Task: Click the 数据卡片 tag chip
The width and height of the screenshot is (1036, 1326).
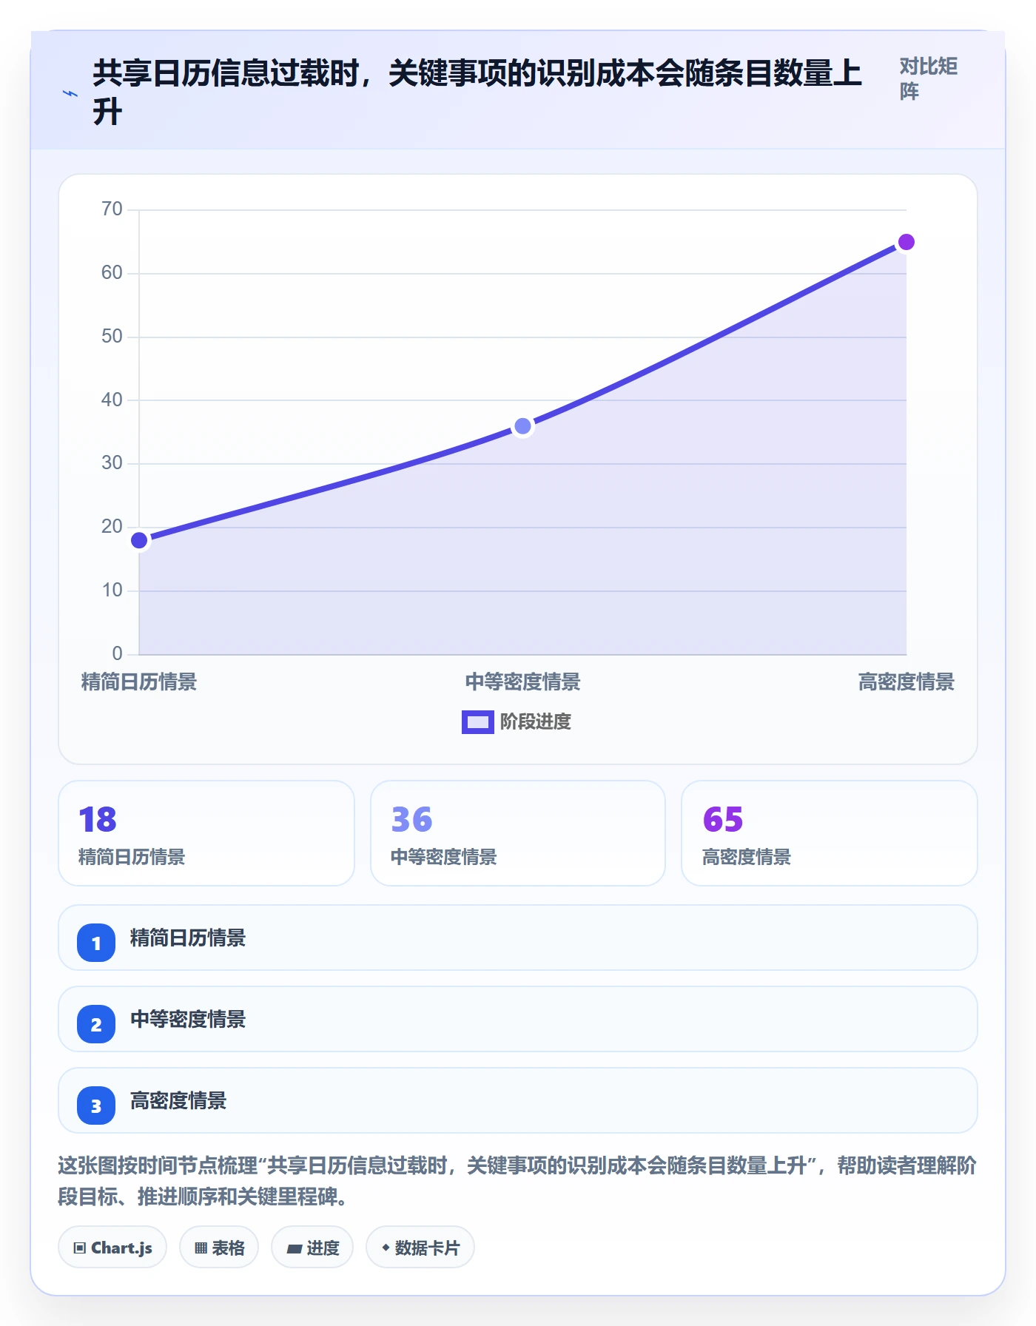Action: click(x=420, y=1248)
